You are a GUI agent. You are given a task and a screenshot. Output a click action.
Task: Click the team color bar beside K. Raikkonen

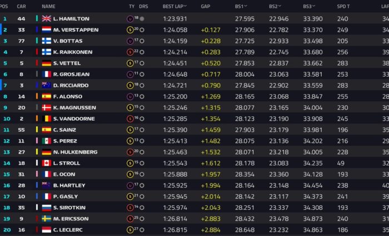(x=37, y=52)
